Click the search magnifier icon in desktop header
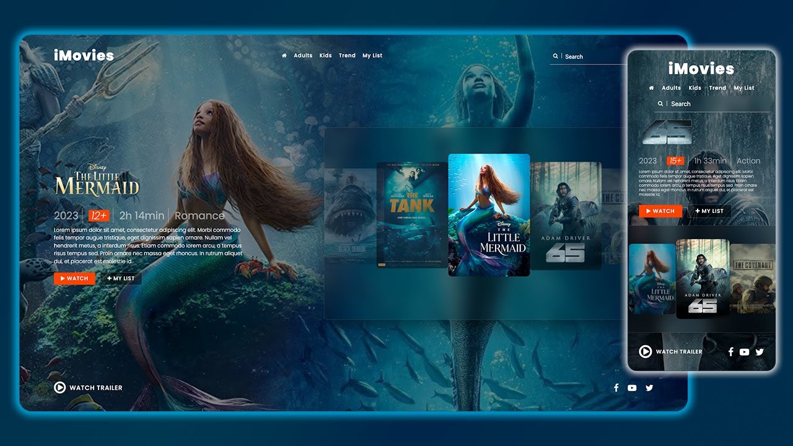793x446 pixels. (x=556, y=56)
